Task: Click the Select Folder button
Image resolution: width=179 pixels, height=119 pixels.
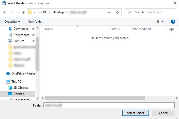Action: click(136, 113)
